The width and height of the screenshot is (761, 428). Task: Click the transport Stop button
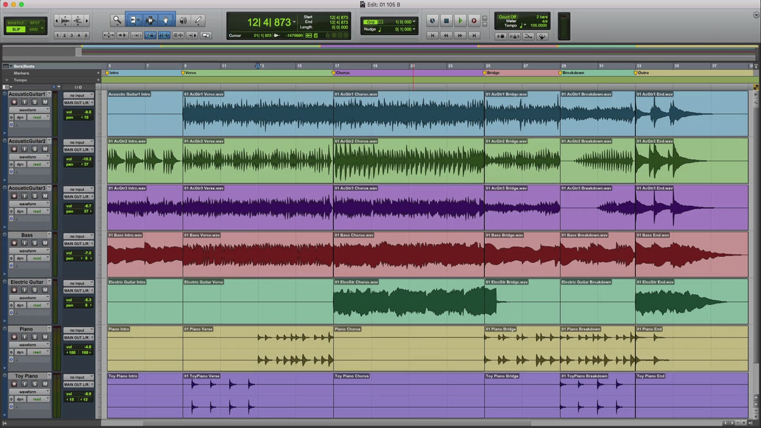tap(446, 21)
